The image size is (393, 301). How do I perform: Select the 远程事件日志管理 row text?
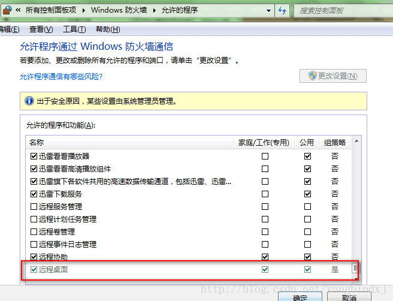68,244
